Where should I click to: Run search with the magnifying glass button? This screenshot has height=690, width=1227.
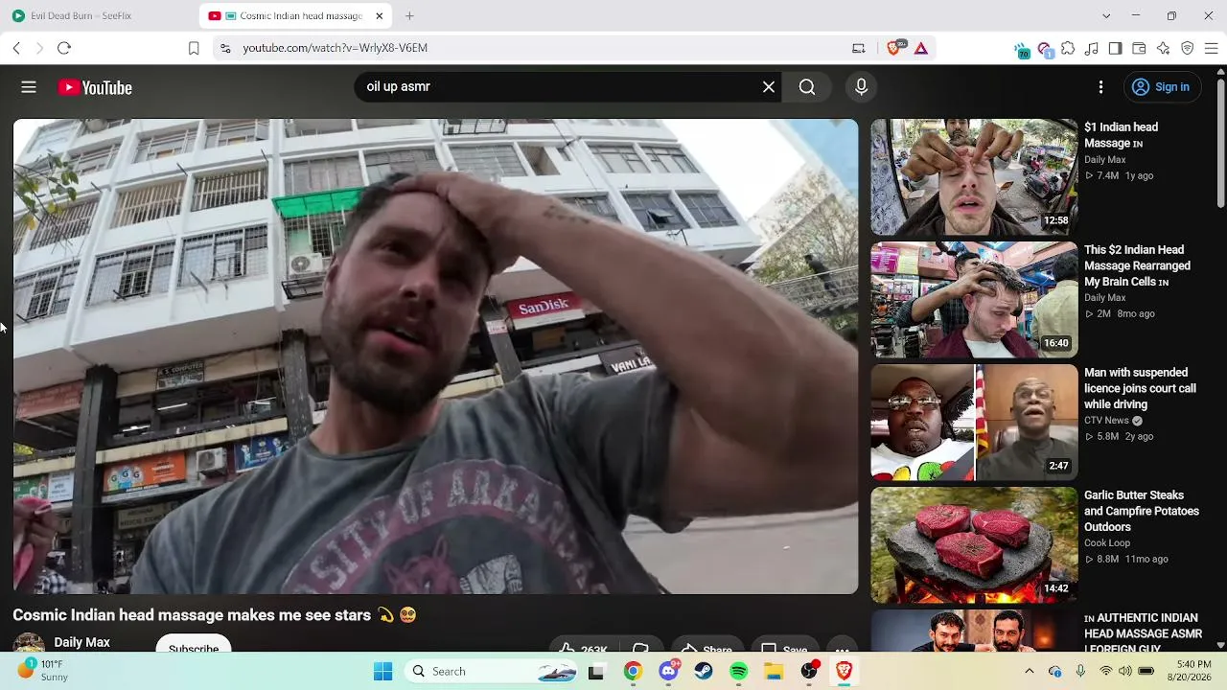pyautogui.click(x=807, y=87)
